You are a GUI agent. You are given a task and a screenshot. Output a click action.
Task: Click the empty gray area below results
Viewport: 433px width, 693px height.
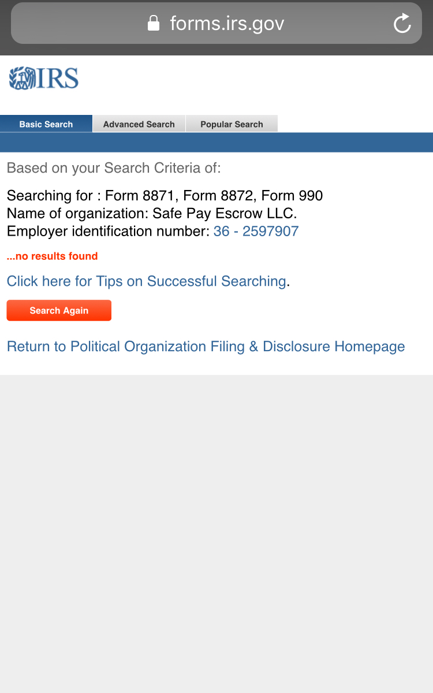[x=216, y=534]
